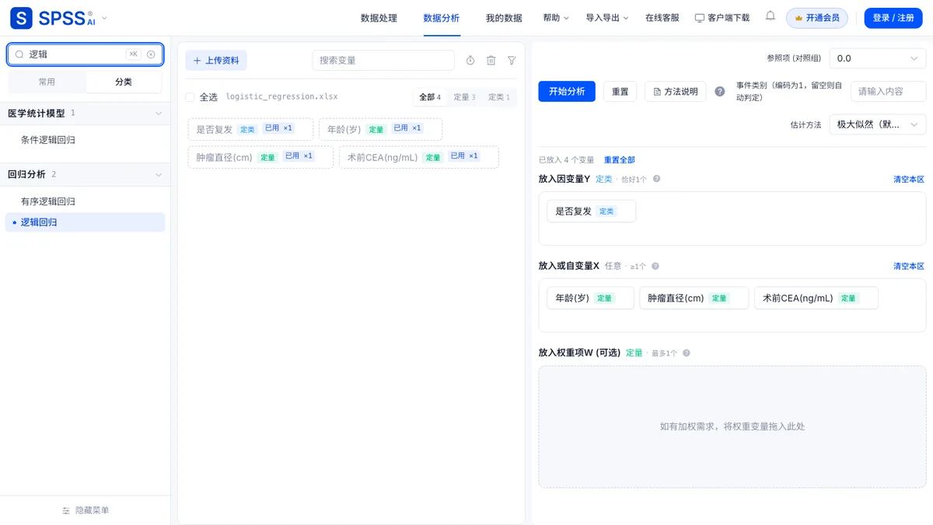
Task: Click the ⌘K shortcut badge in search box
Action: [134, 54]
